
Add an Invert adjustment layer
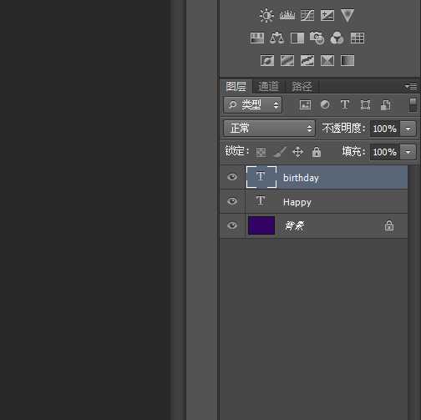[x=267, y=60]
